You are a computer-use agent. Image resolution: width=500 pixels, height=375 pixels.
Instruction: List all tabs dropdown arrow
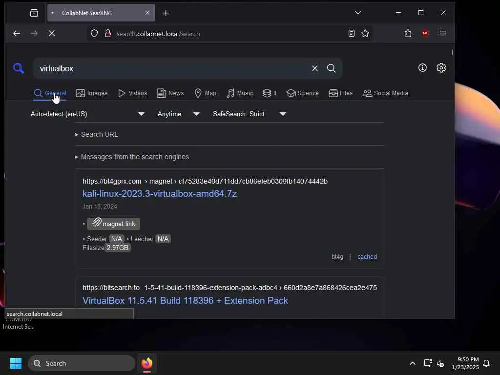358,13
